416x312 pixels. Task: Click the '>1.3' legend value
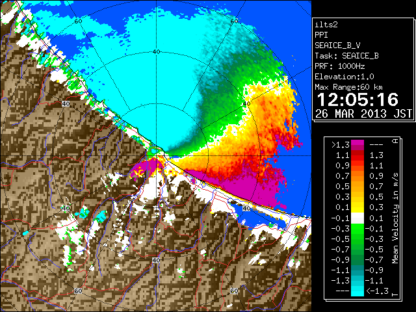340,145
